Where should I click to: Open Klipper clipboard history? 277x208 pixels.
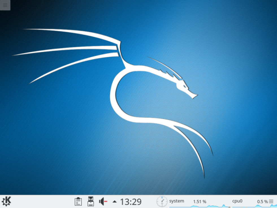pos(78,201)
